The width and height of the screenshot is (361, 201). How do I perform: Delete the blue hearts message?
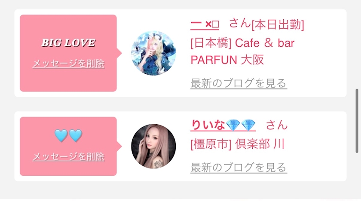[69, 157]
